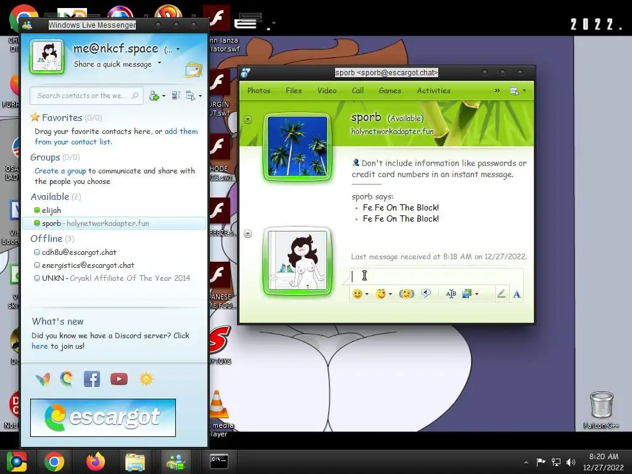This screenshot has height=474, width=632.
Task: Expand the winks dropdown arrow
Action: (390, 294)
